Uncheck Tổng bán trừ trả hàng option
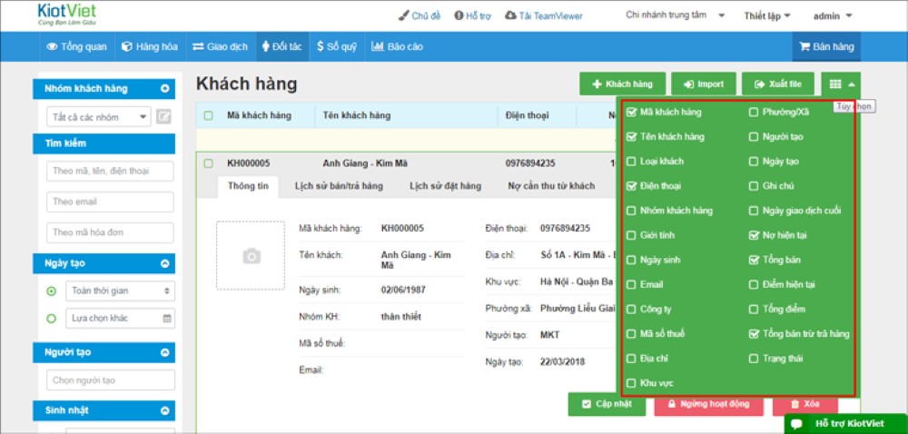908x434 pixels. (x=754, y=334)
